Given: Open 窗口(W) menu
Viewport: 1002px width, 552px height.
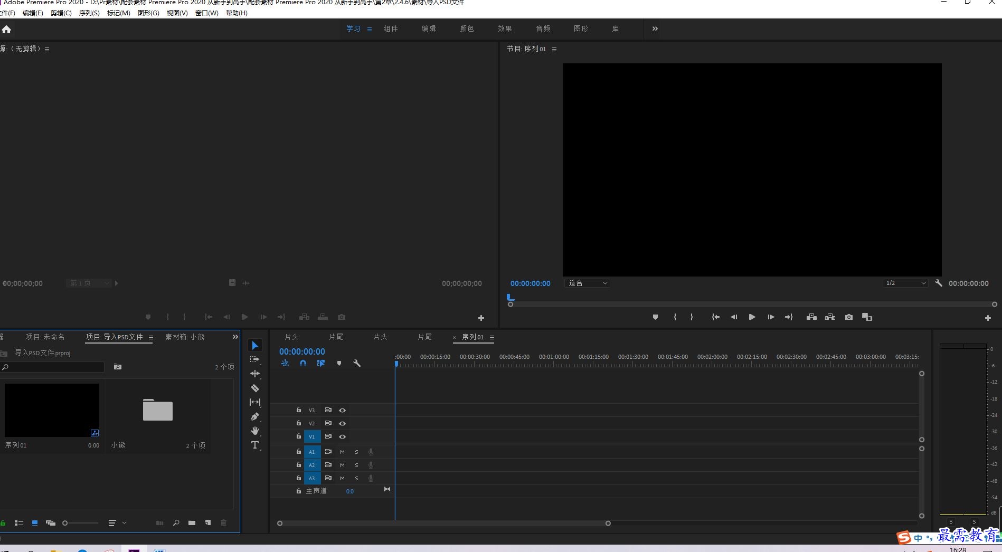Looking at the screenshot, I should [x=206, y=13].
